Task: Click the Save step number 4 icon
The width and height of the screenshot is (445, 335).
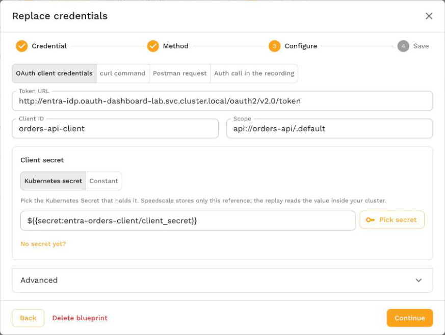Action: coord(403,46)
